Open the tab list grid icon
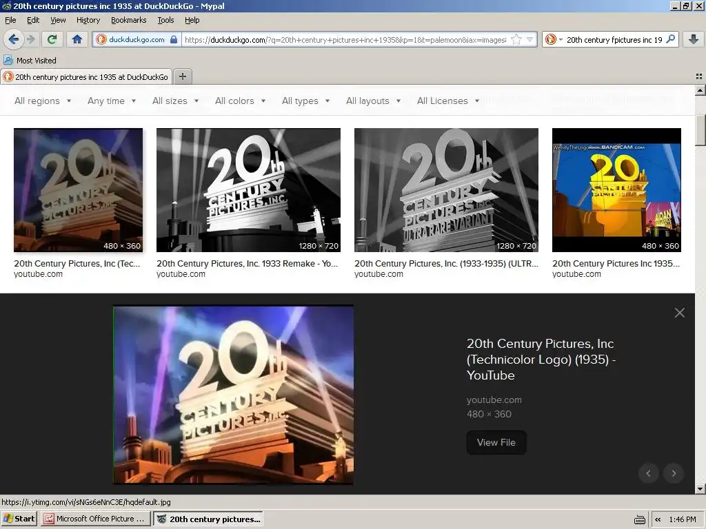This screenshot has height=529, width=706. coord(699,76)
